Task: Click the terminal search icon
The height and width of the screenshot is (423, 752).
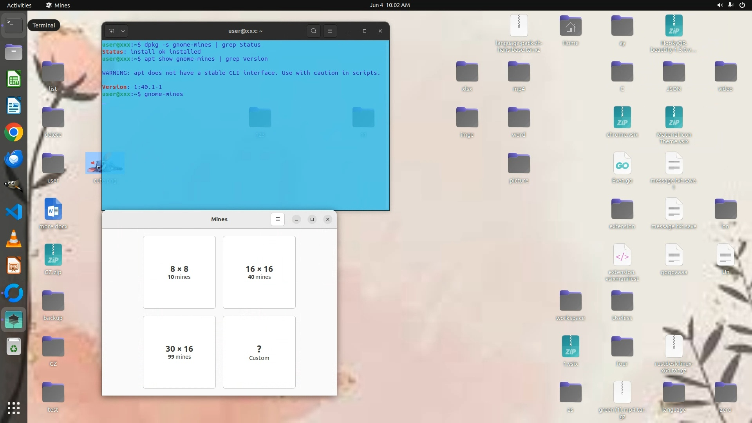Action: pyautogui.click(x=313, y=31)
